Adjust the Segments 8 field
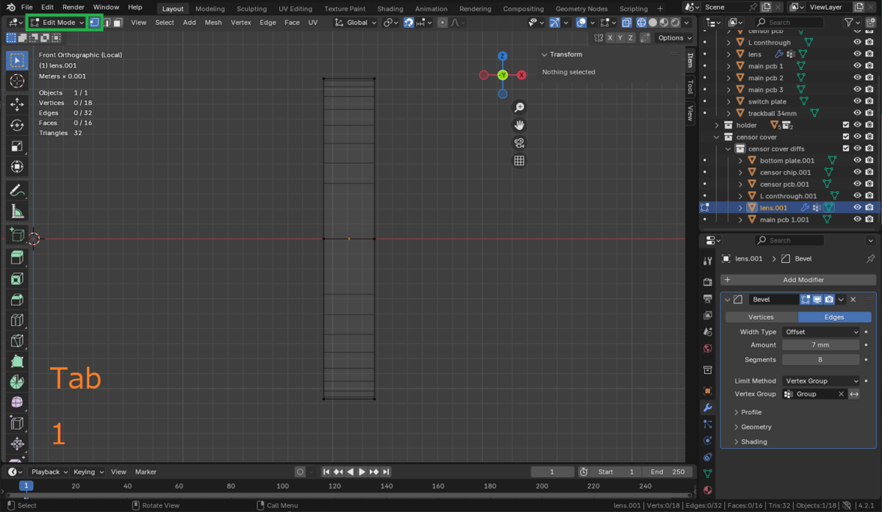 click(821, 360)
